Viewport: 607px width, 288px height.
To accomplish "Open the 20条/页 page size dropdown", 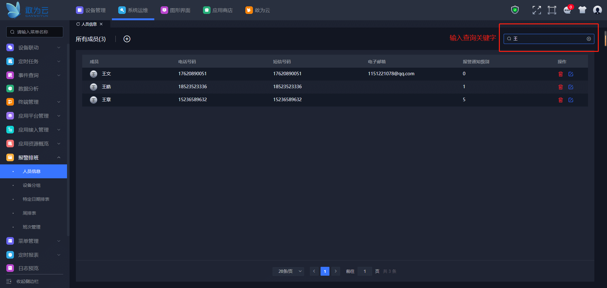I will coord(288,271).
